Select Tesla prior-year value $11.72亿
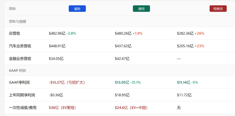Viewport: 235px width, 116px height. tap(184, 95)
